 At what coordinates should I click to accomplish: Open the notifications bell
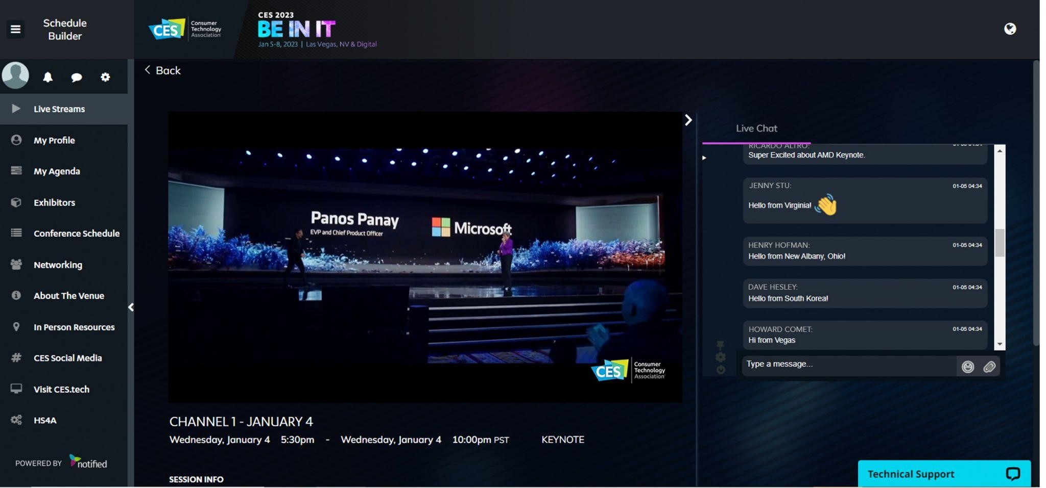point(47,77)
